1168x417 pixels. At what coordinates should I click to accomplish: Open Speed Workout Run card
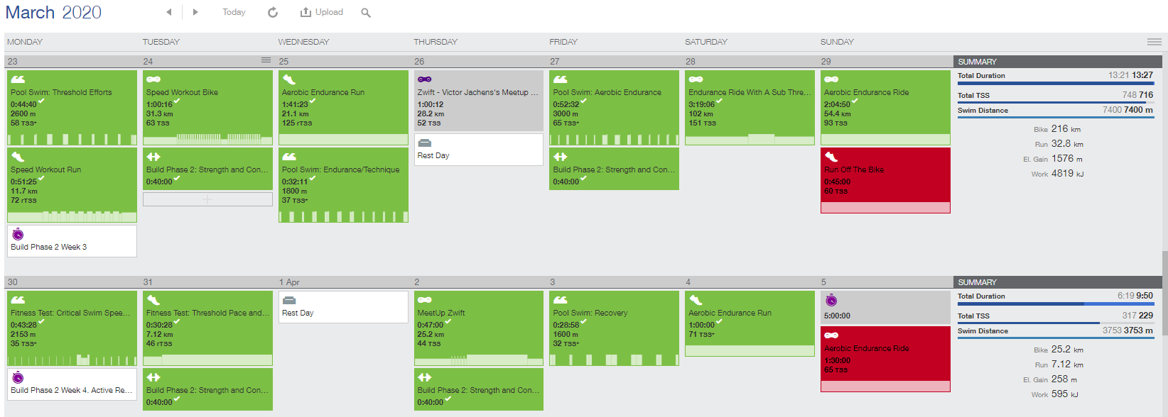pyautogui.click(x=72, y=184)
